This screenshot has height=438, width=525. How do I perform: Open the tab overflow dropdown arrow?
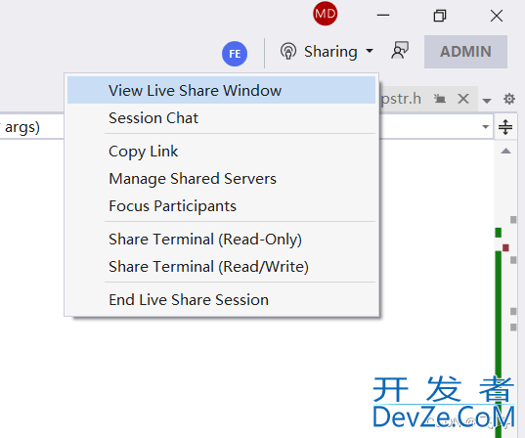487,100
